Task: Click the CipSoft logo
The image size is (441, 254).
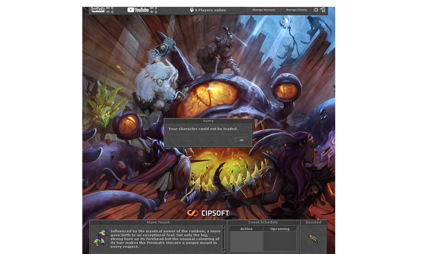Action: 208,213
